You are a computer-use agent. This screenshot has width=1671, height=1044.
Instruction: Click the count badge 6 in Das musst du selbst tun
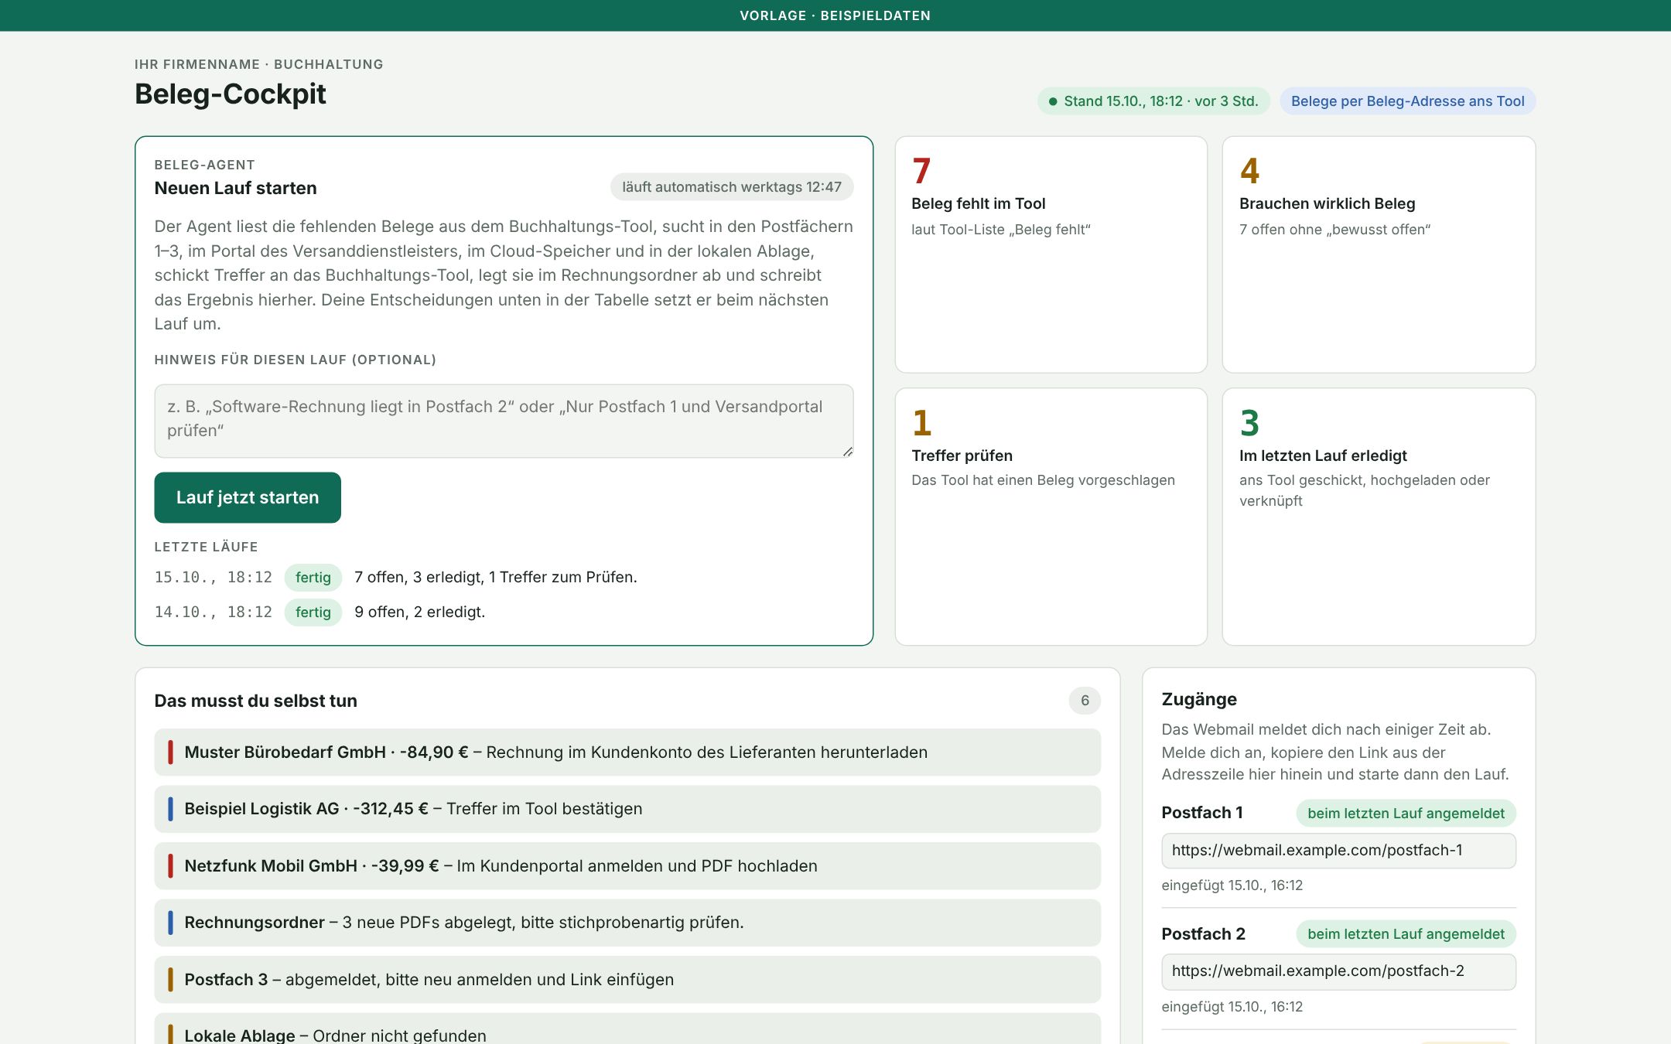click(1085, 701)
